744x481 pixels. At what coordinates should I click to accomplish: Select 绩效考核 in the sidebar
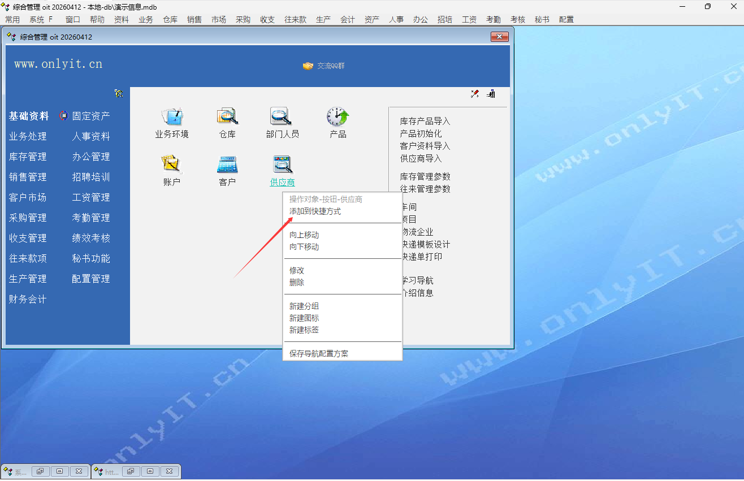[x=91, y=238]
